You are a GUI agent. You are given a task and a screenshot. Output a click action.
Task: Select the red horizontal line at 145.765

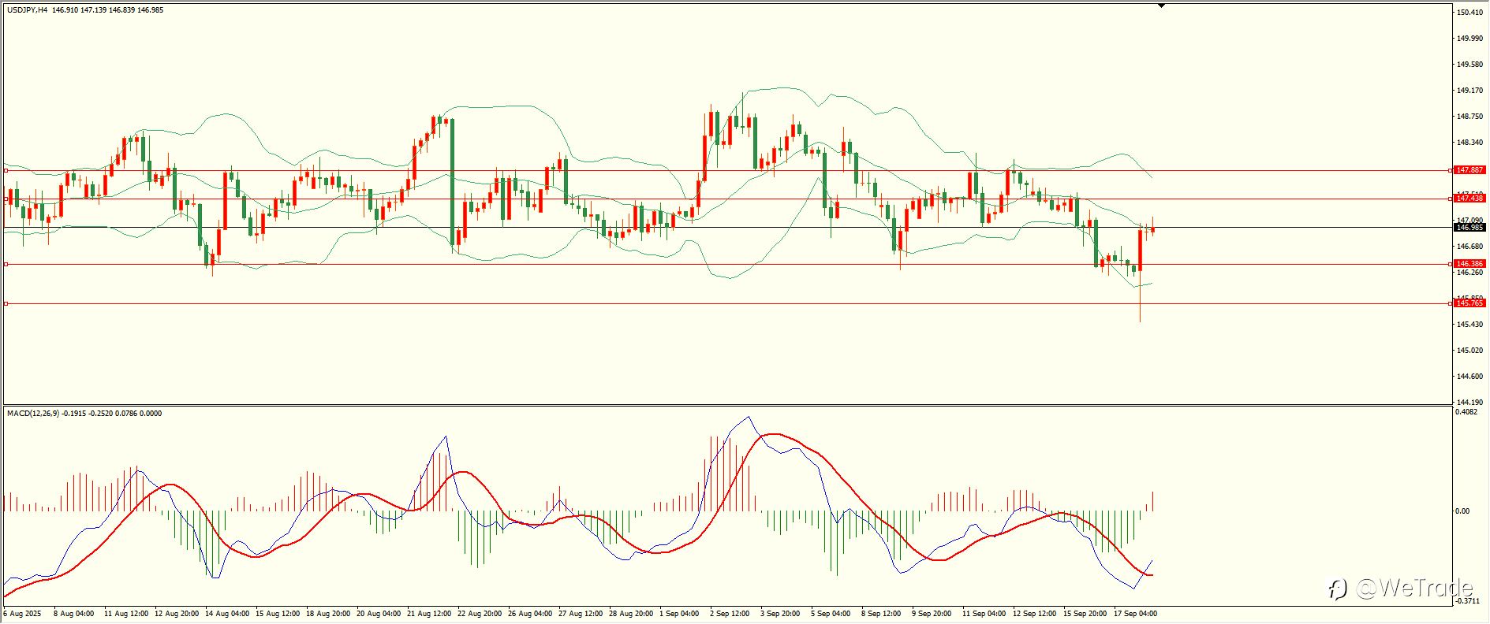click(x=726, y=303)
